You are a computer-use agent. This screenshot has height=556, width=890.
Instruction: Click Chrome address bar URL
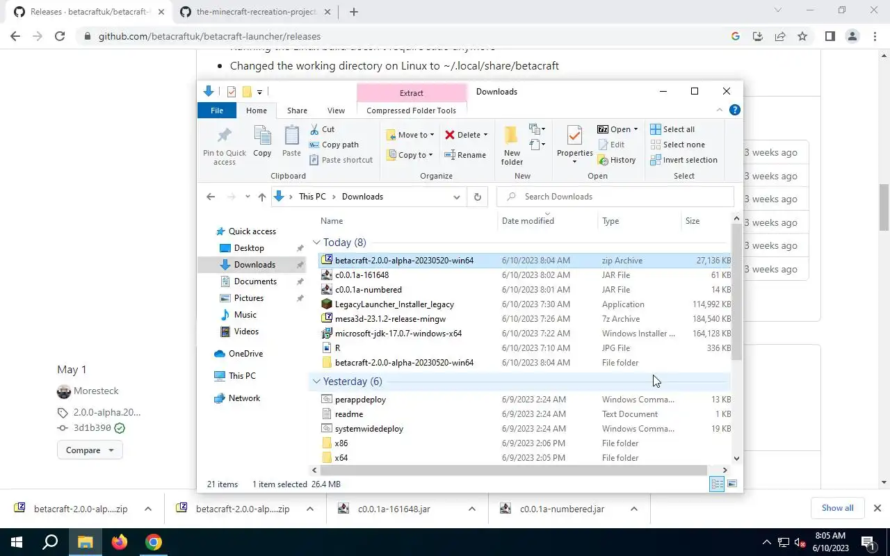pos(209,36)
